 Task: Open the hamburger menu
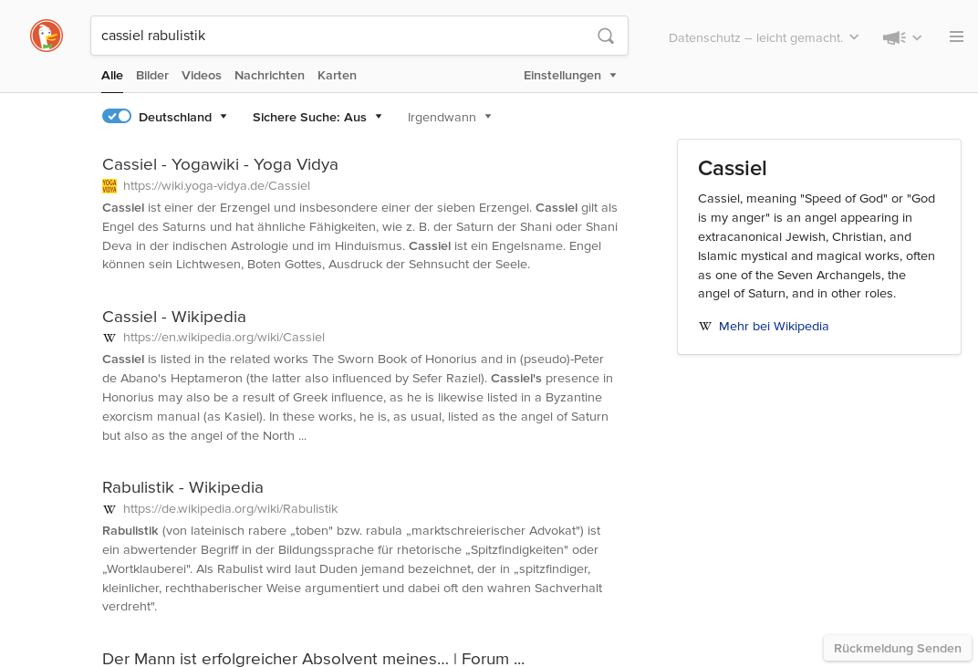pos(956,36)
